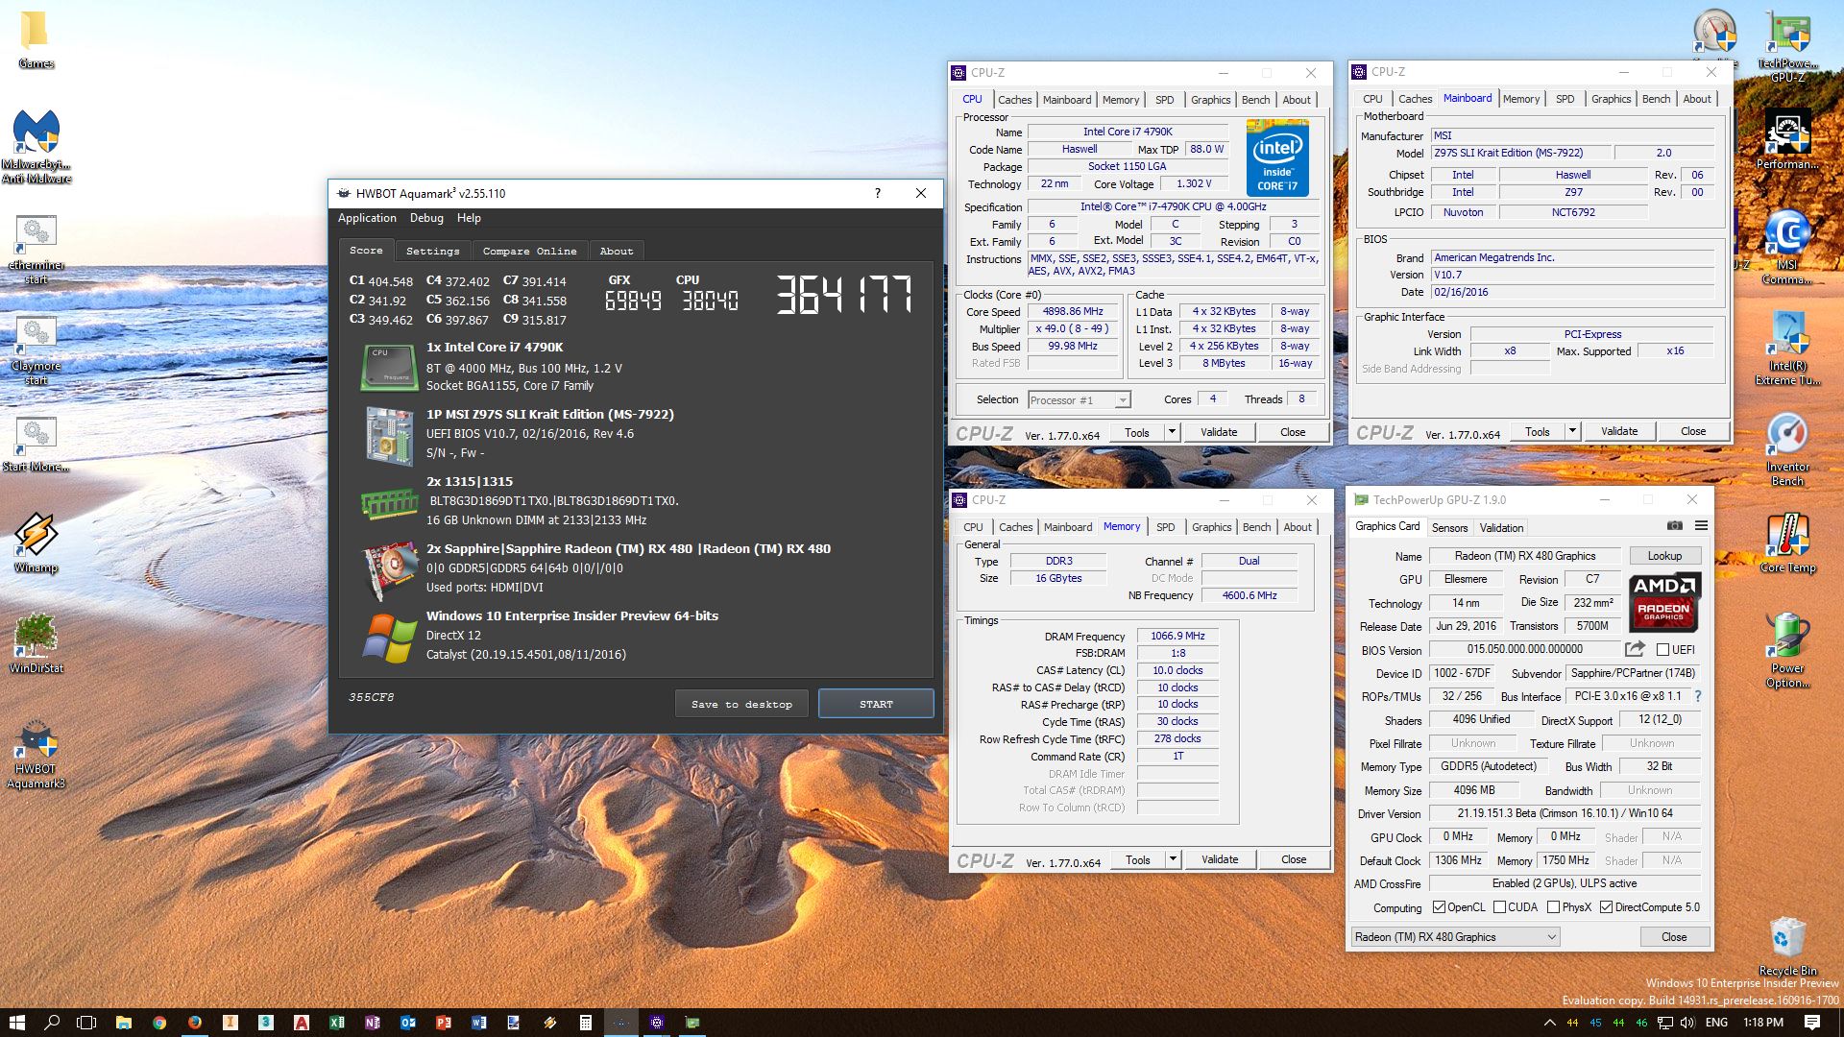
Task: Open the Recycle Bin
Action: (x=1787, y=947)
